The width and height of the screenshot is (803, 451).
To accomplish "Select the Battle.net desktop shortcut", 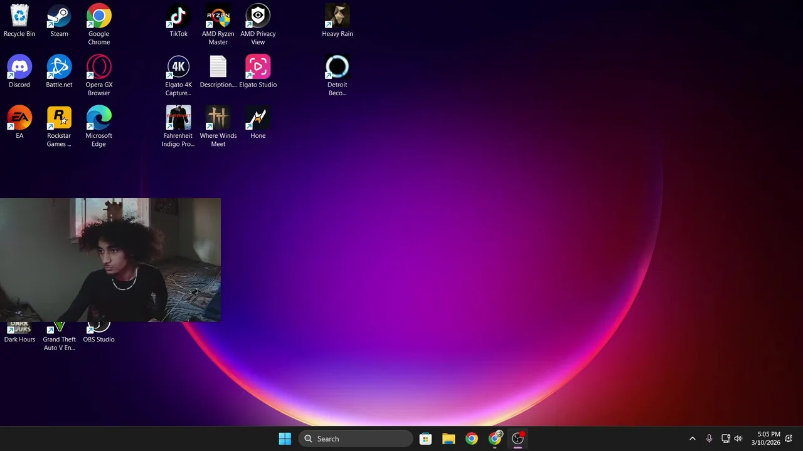I will tap(59, 71).
